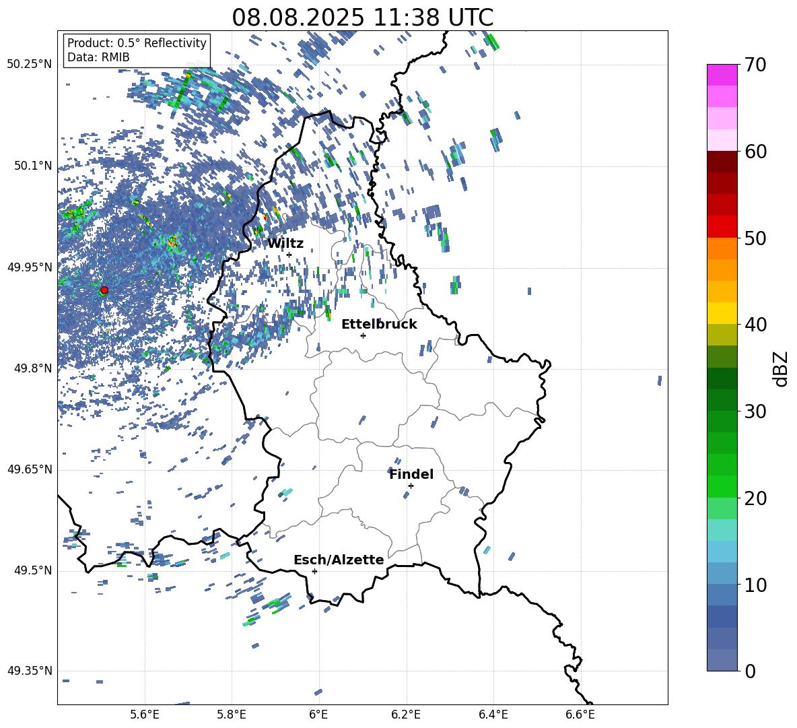Click the 50.25°N latitude label

[30, 65]
